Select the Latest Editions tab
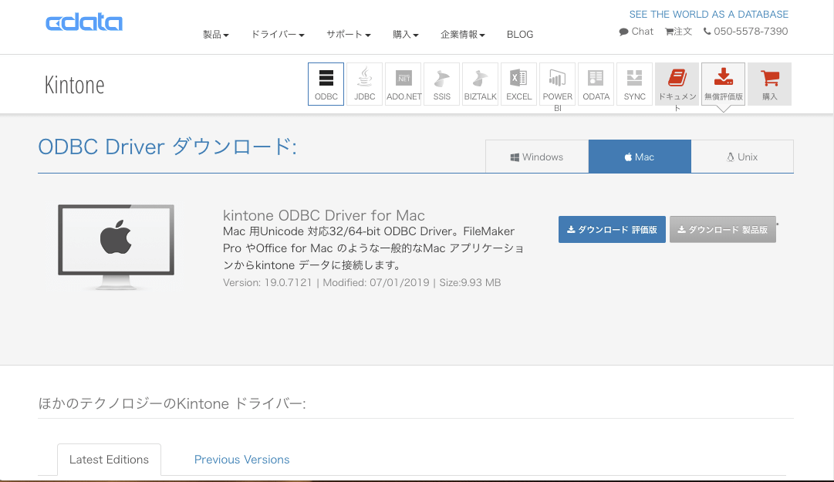 point(109,460)
